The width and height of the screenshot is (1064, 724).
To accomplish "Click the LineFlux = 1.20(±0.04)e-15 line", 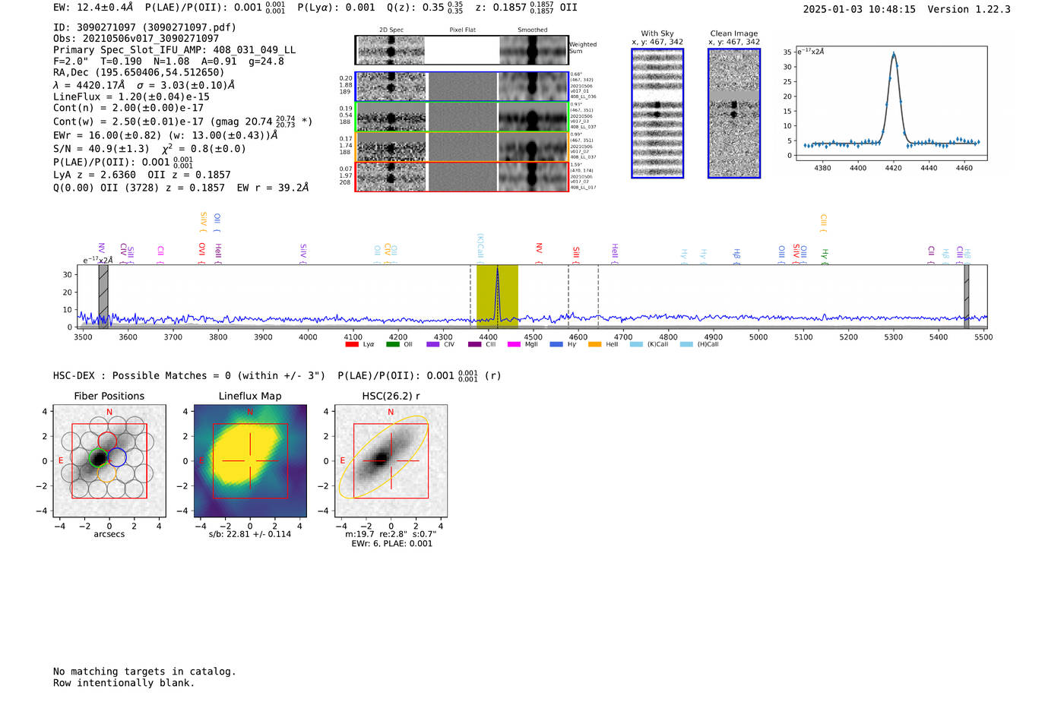I will click(131, 97).
